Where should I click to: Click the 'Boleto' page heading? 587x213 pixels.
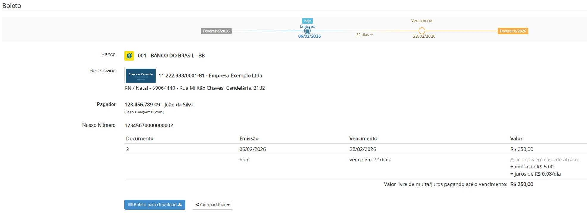[12, 6]
